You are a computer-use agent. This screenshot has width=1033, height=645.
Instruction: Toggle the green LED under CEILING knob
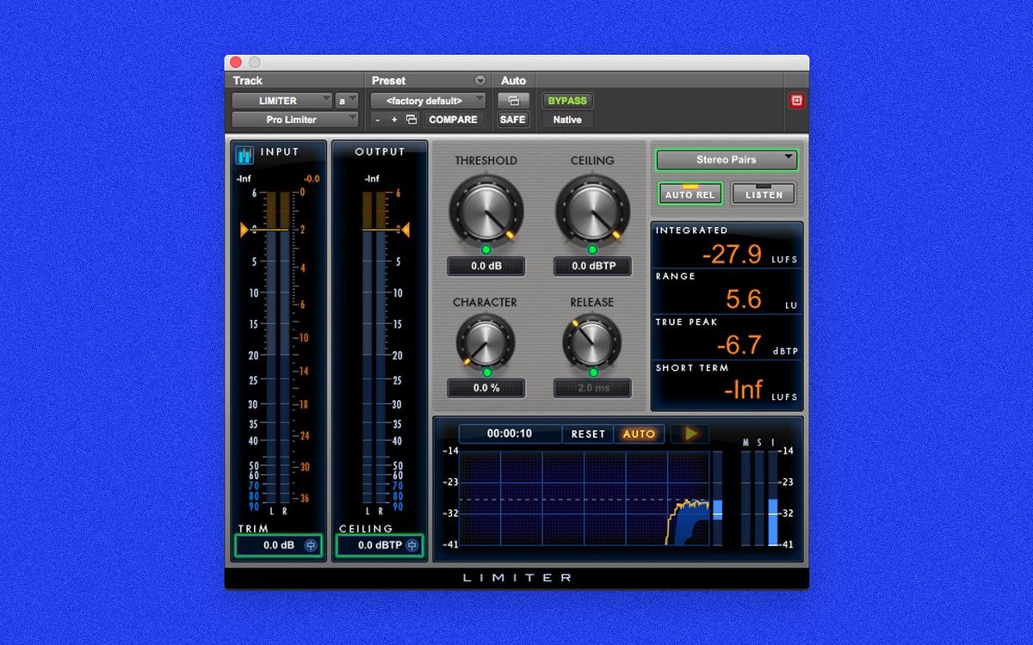click(592, 249)
